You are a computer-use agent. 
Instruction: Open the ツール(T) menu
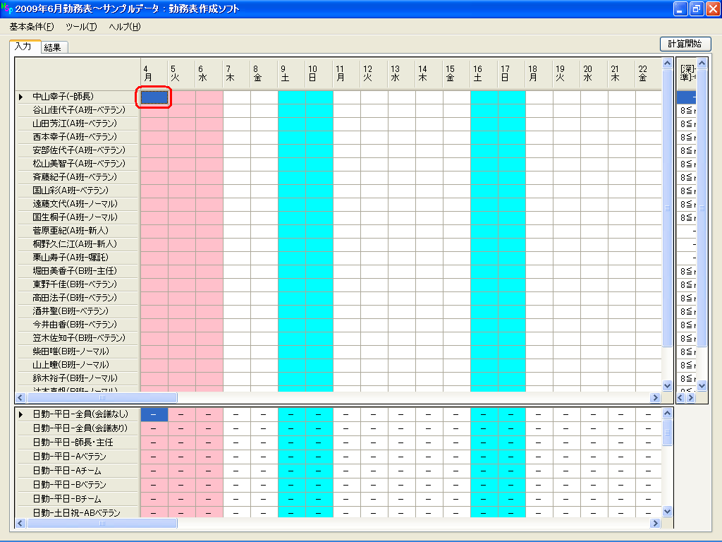[x=81, y=27]
